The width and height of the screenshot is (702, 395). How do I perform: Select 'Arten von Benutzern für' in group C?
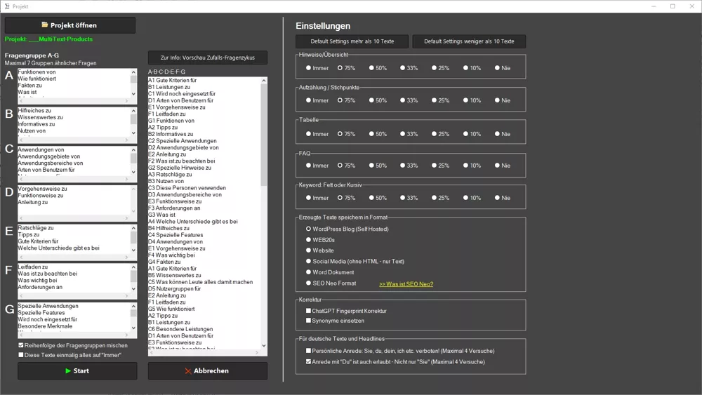pos(46,170)
